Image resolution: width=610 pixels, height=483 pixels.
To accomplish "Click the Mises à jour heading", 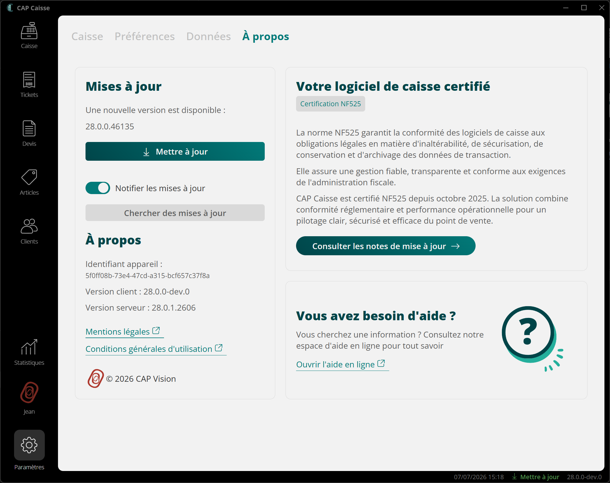I will point(124,87).
